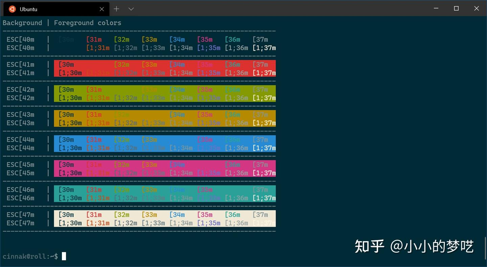Click the ESC[40m row label
This screenshot has height=267, width=487.
pos(21,39)
